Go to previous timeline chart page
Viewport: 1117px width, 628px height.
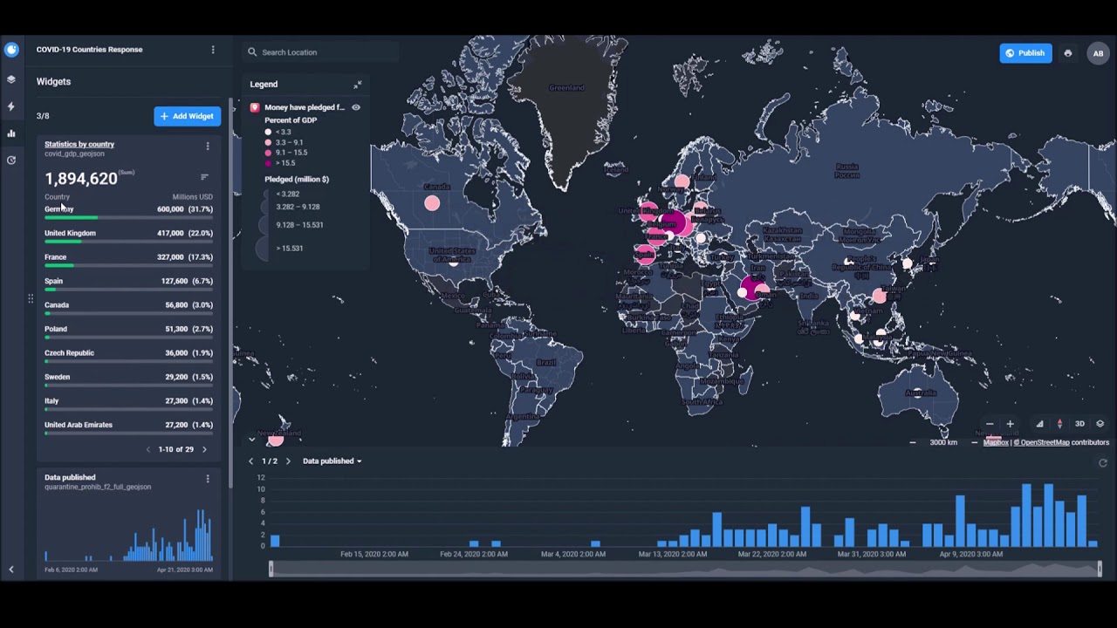coord(251,461)
